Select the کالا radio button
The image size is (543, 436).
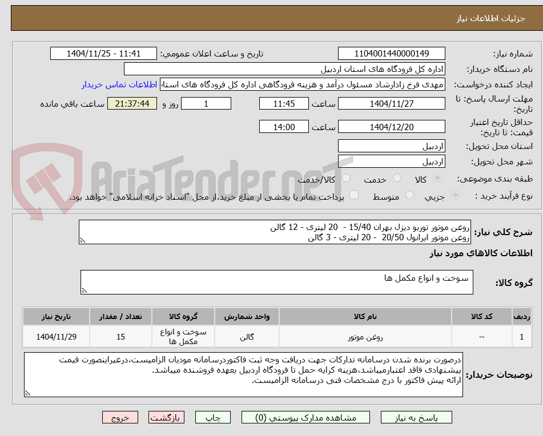437,178
